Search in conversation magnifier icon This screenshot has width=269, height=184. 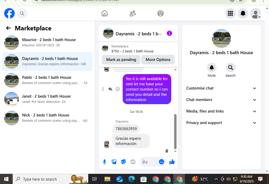point(230,68)
